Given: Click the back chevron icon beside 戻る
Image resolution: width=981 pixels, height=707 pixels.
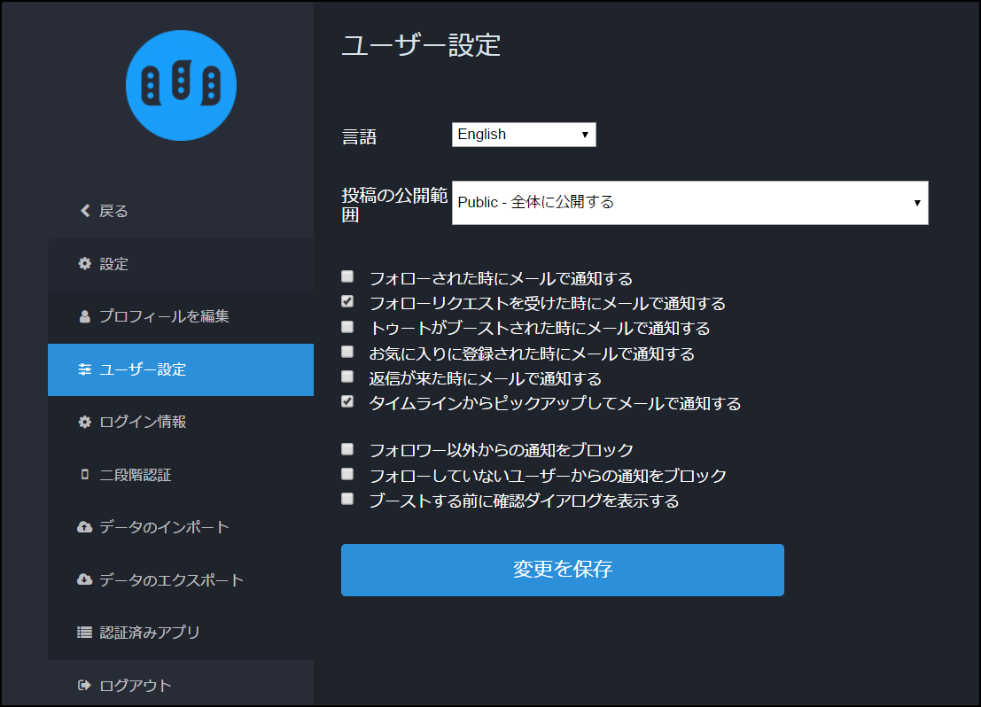Looking at the screenshot, I should click(x=85, y=211).
